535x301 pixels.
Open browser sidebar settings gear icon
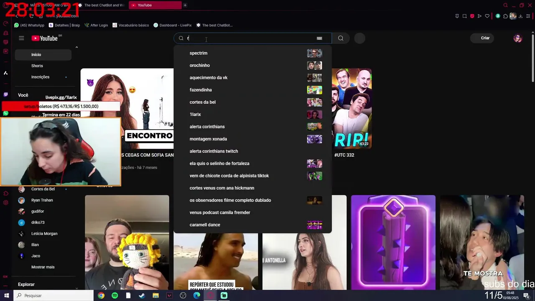(5, 203)
